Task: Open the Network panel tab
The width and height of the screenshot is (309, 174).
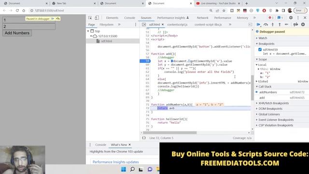Action: click(x=203, y=18)
